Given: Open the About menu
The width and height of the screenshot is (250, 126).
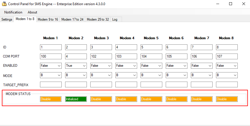Looking at the screenshot, I should (x=32, y=12).
